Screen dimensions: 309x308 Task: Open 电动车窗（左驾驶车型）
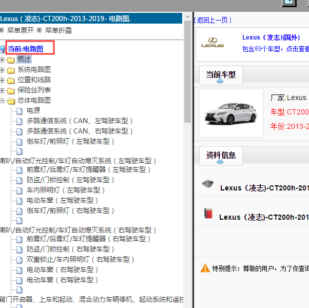(x=63, y=200)
